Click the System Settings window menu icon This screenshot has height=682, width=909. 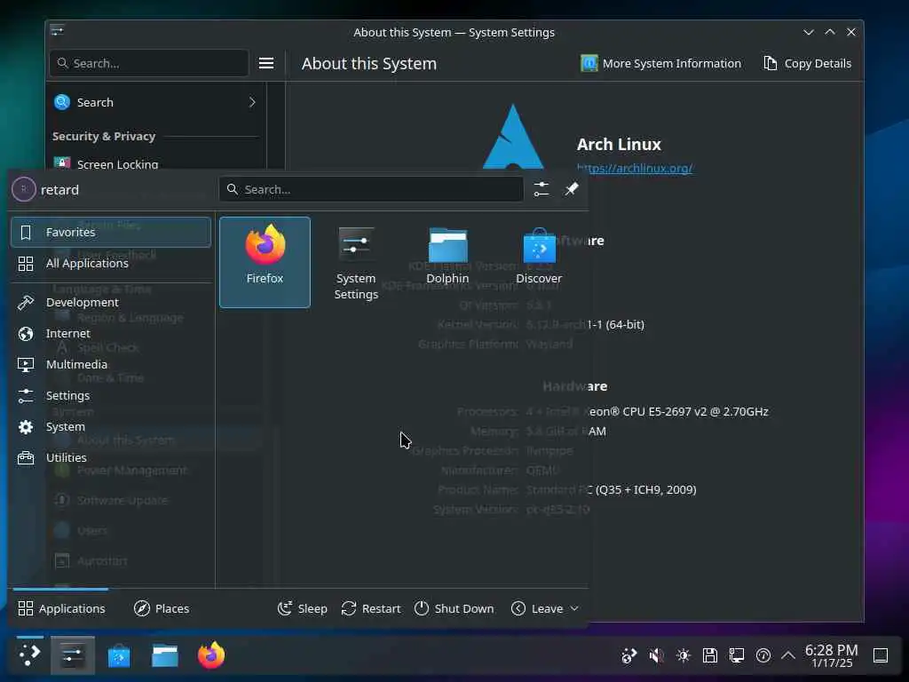pyautogui.click(x=58, y=31)
